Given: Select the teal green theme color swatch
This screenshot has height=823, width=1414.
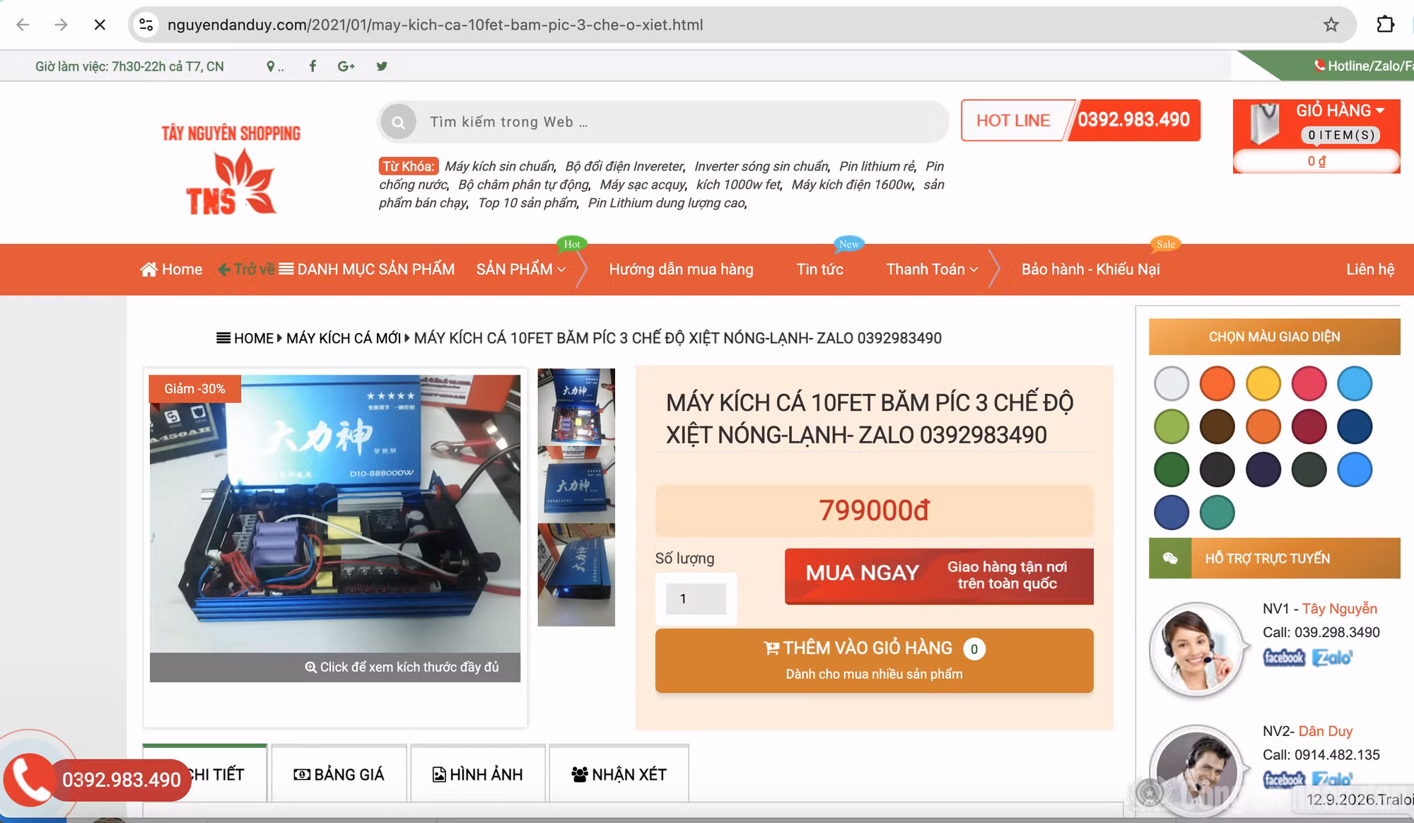Looking at the screenshot, I should [1217, 513].
